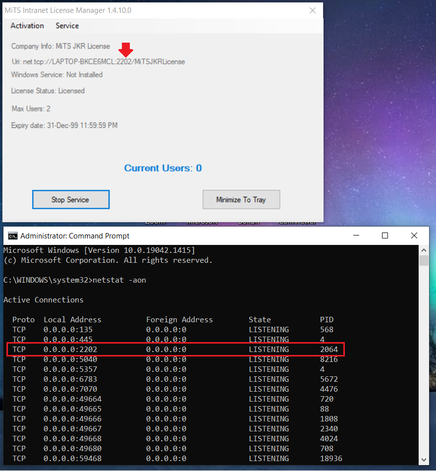Click local address 0.0.0.0:135
This screenshot has height=471, width=436.
[x=68, y=330]
